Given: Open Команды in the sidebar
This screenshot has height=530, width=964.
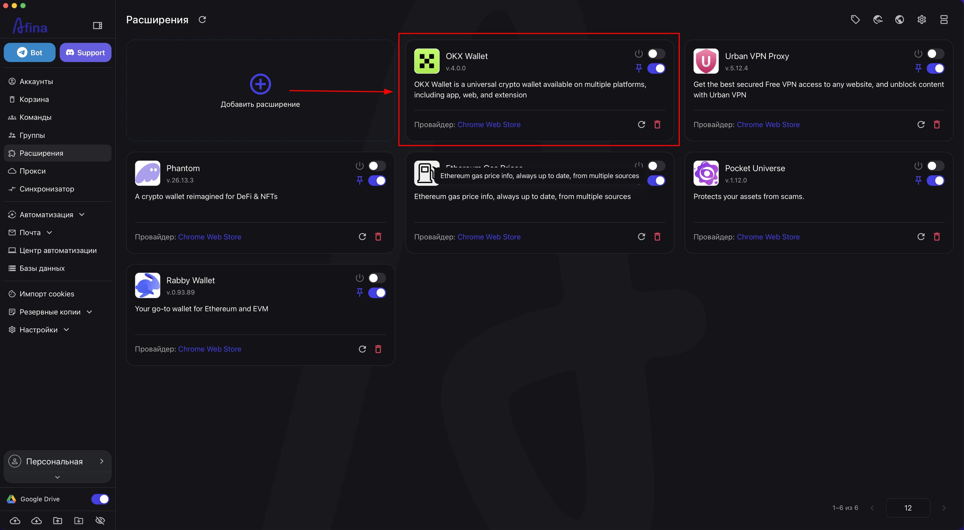Looking at the screenshot, I should pos(58,117).
